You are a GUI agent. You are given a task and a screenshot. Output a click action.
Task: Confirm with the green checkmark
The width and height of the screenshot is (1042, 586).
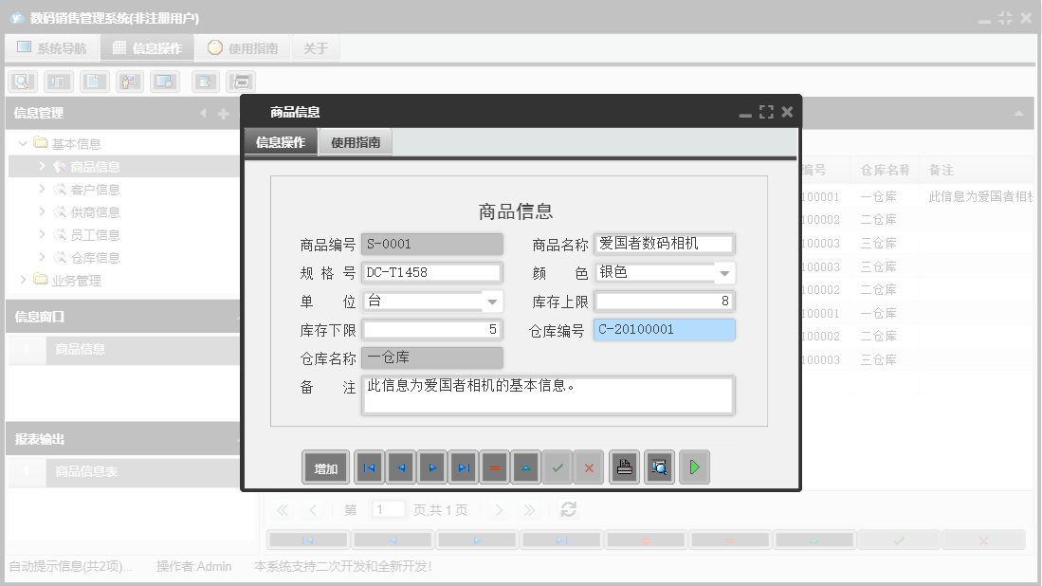558,467
